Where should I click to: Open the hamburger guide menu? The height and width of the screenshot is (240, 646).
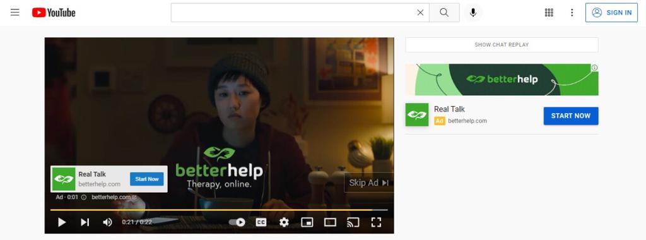coord(15,13)
